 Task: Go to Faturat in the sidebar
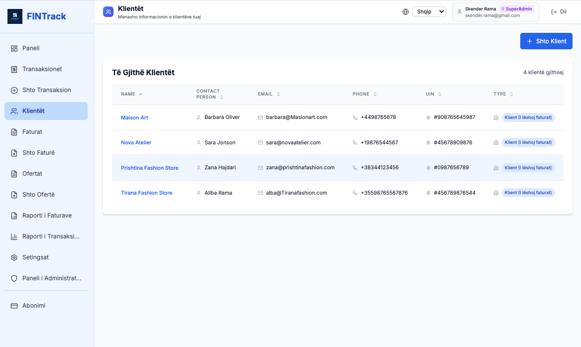(32, 132)
